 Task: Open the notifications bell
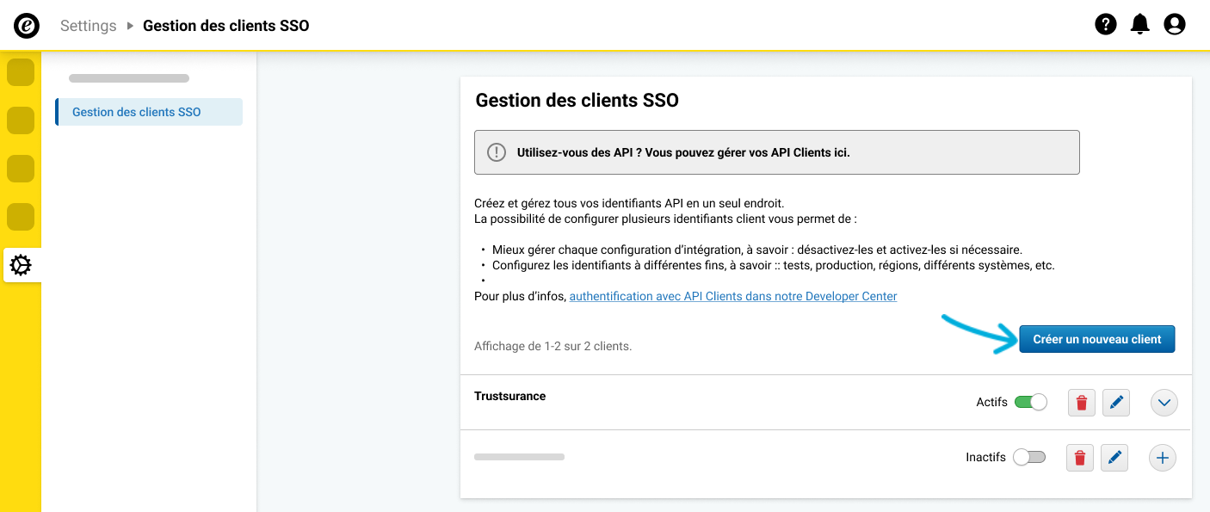[1140, 25]
